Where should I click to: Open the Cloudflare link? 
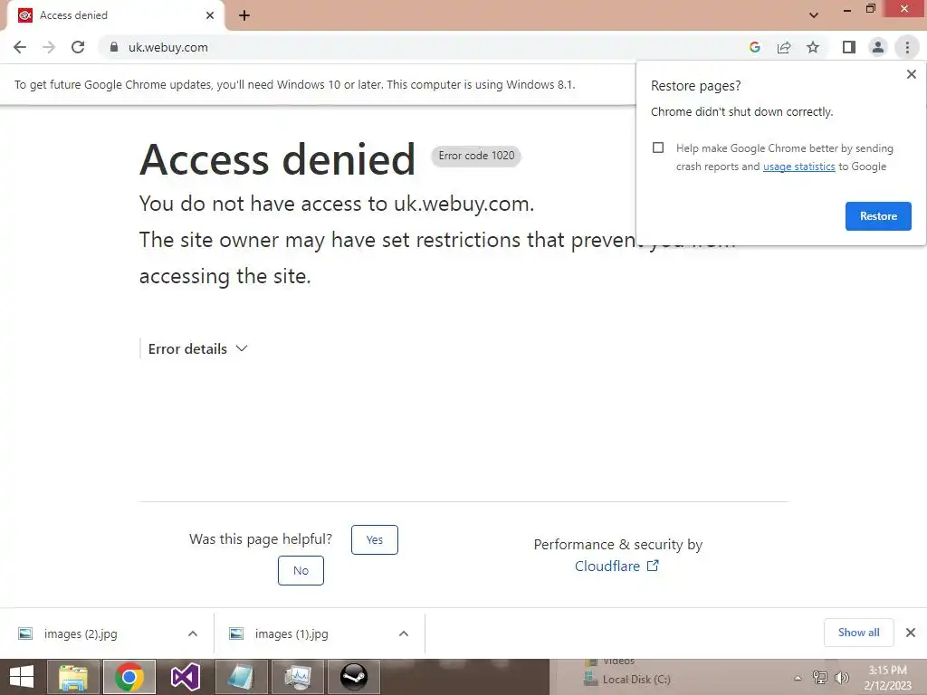[x=616, y=566]
